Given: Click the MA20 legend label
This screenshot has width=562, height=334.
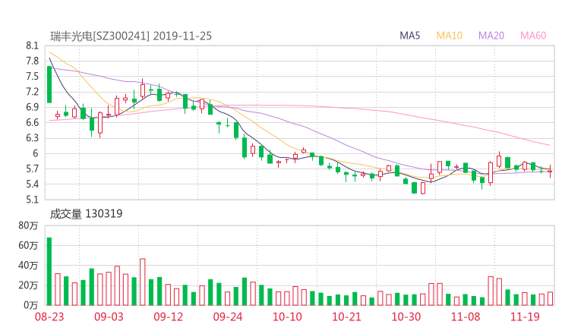Looking at the screenshot, I should 491,36.
